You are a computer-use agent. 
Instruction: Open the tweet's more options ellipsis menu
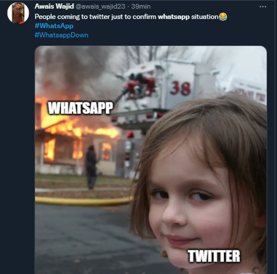click(263, 7)
